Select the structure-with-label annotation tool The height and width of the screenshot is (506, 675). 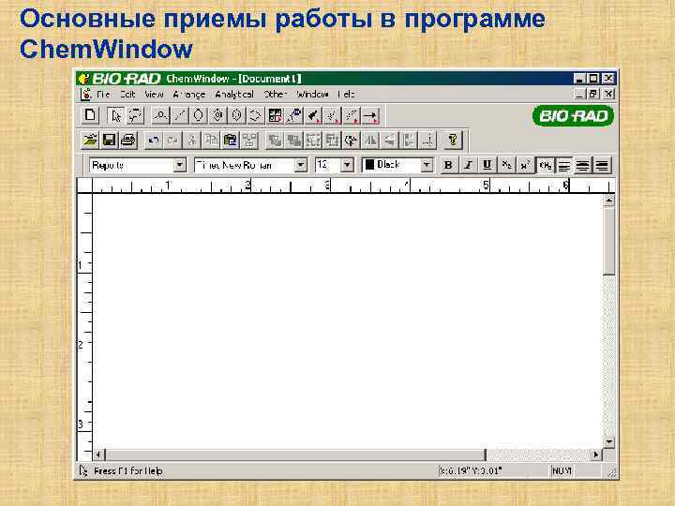[x=294, y=116]
